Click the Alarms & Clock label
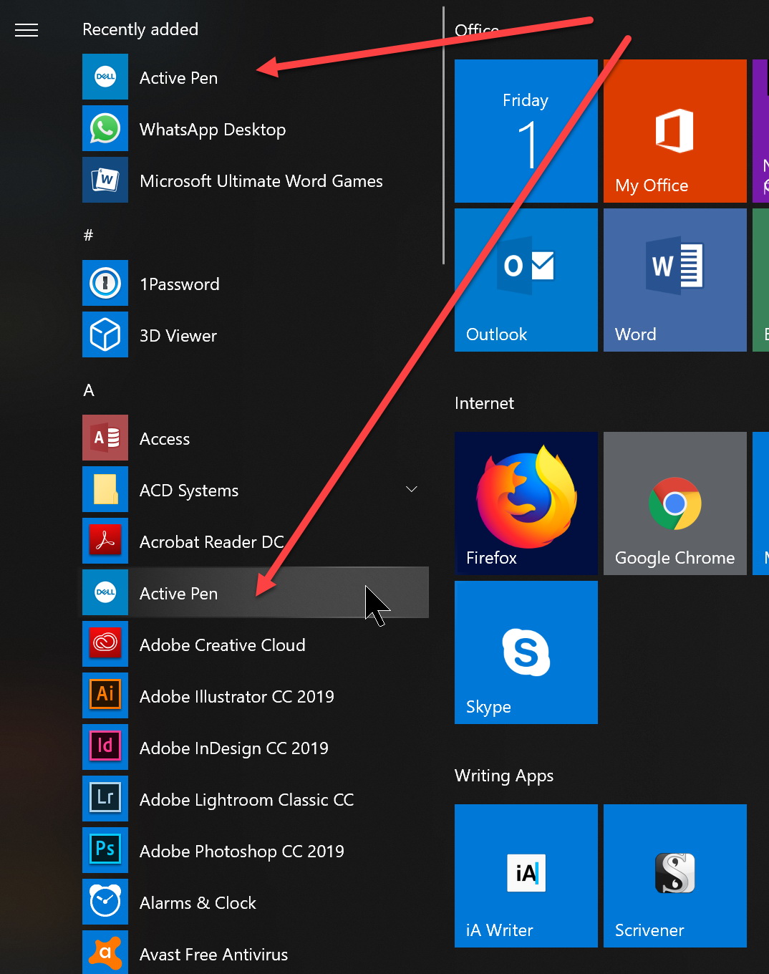The height and width of the screenshot is (974, 769). tap(198, 903)
